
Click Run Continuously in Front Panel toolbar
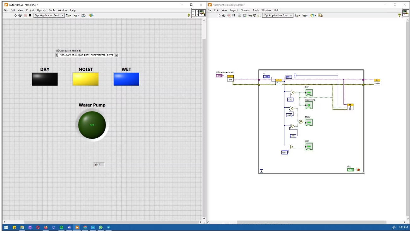(x=20, y=15)
